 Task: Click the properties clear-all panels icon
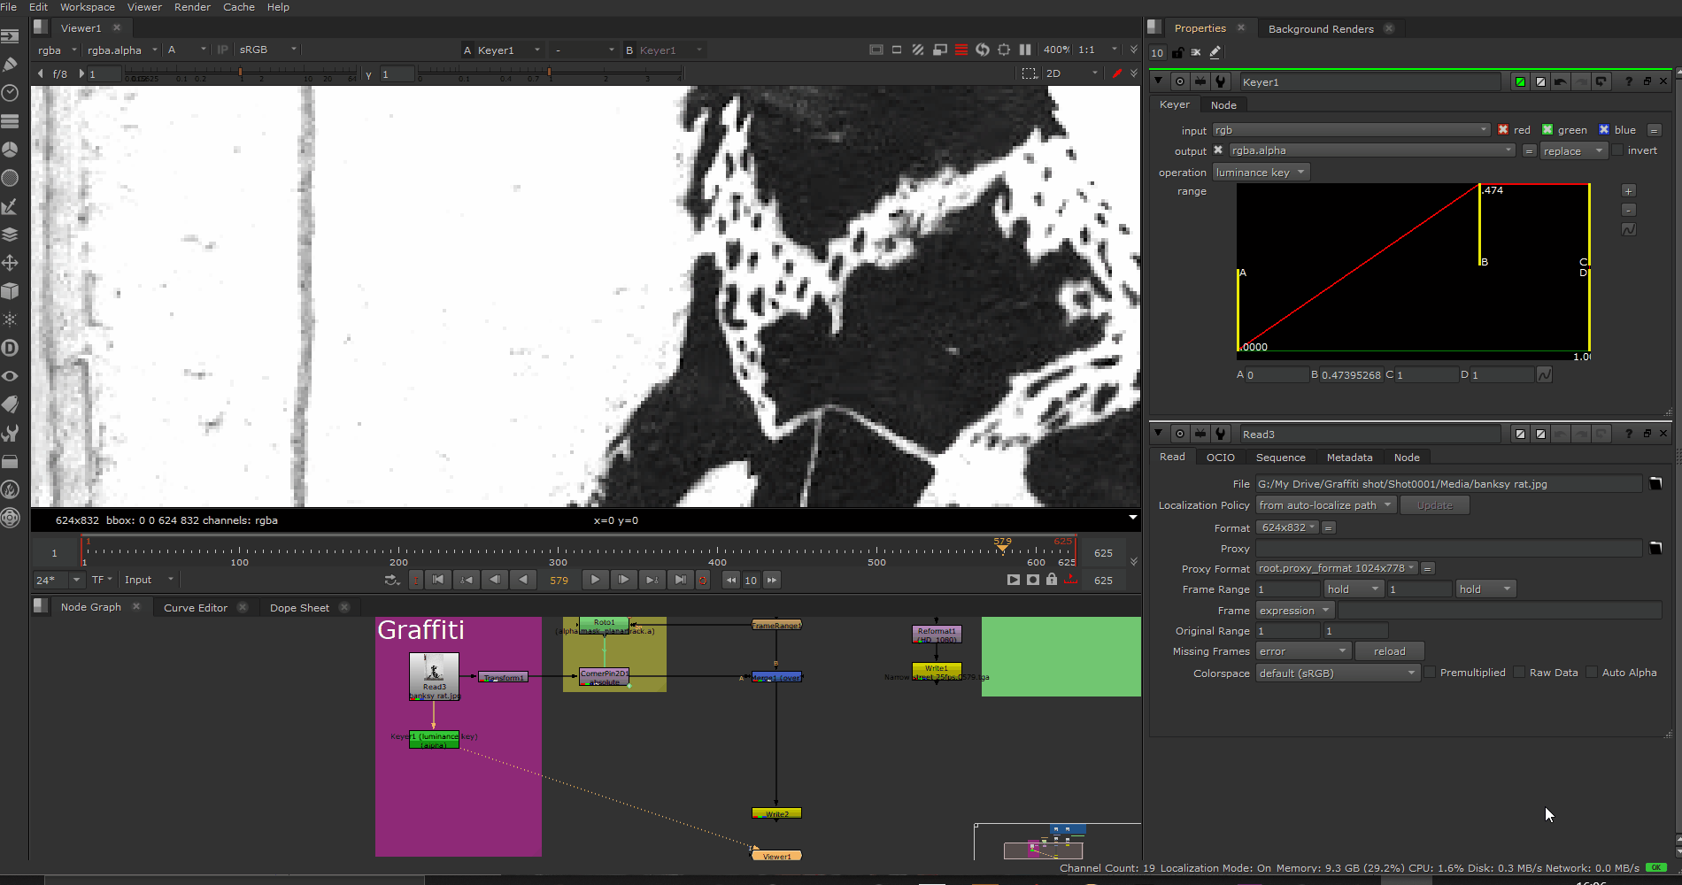pyautogui.click(x=1196, y=52)
